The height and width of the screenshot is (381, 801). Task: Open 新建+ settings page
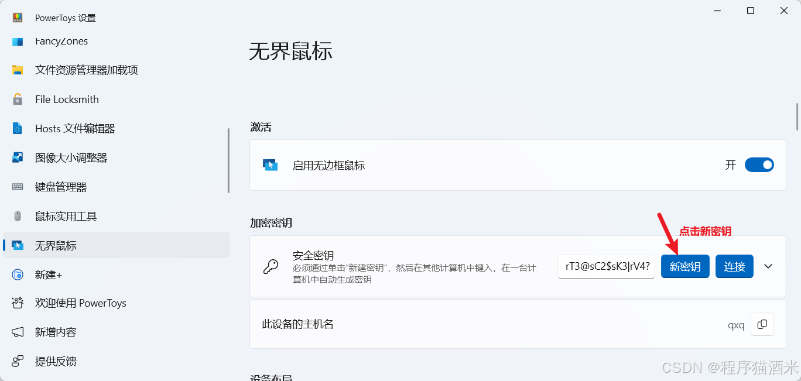(116, 274)
